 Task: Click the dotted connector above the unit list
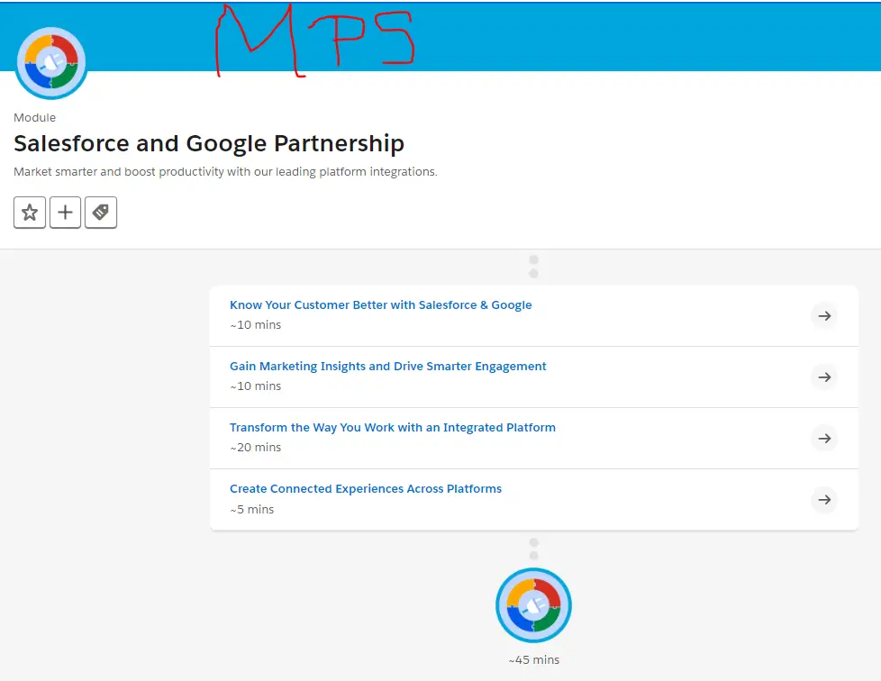pos(533,266)
